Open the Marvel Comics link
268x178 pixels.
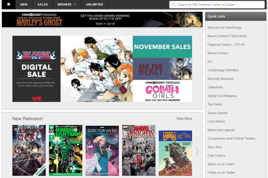[218, 53]
